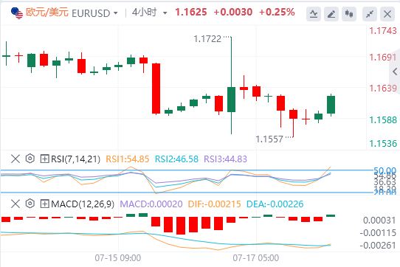This screenshot has height=267, width=400.
Task: Expand MACD panel with plus box
Action: click(x=44, y=204)
